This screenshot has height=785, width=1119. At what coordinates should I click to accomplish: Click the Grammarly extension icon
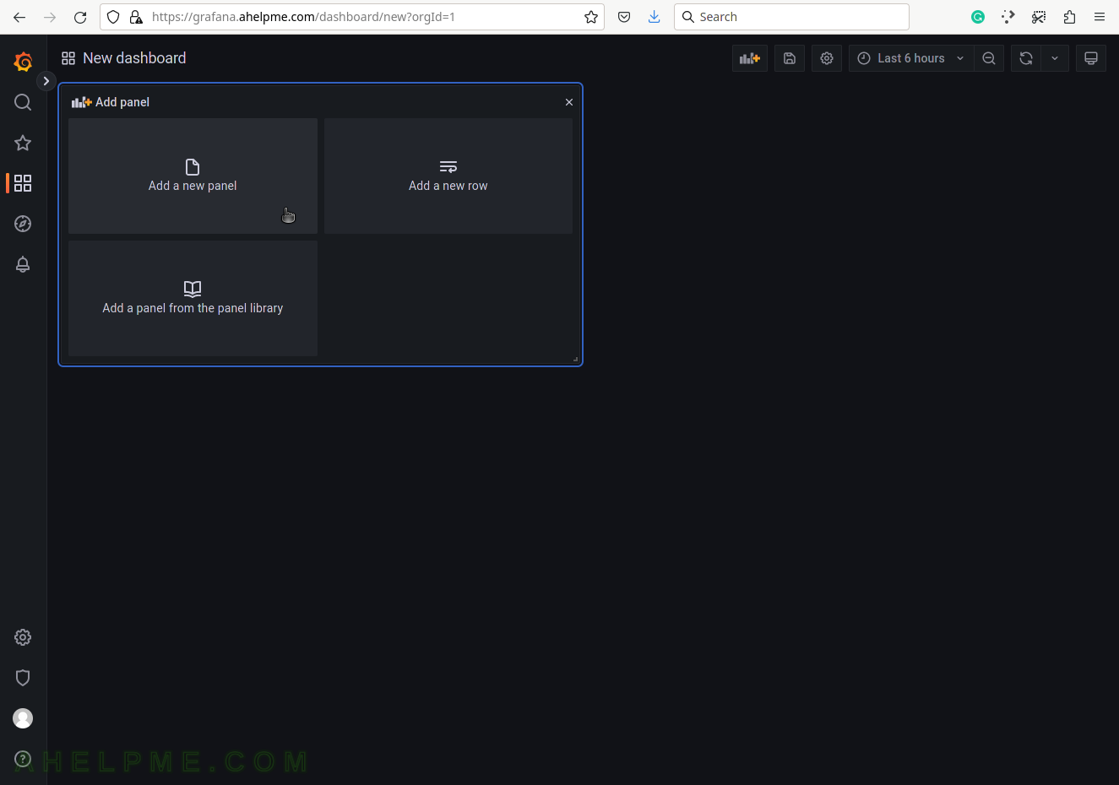978,17
